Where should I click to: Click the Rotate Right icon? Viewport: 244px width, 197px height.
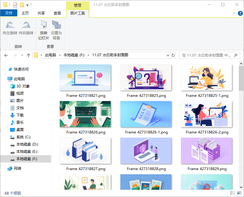(x=26, y=25)
